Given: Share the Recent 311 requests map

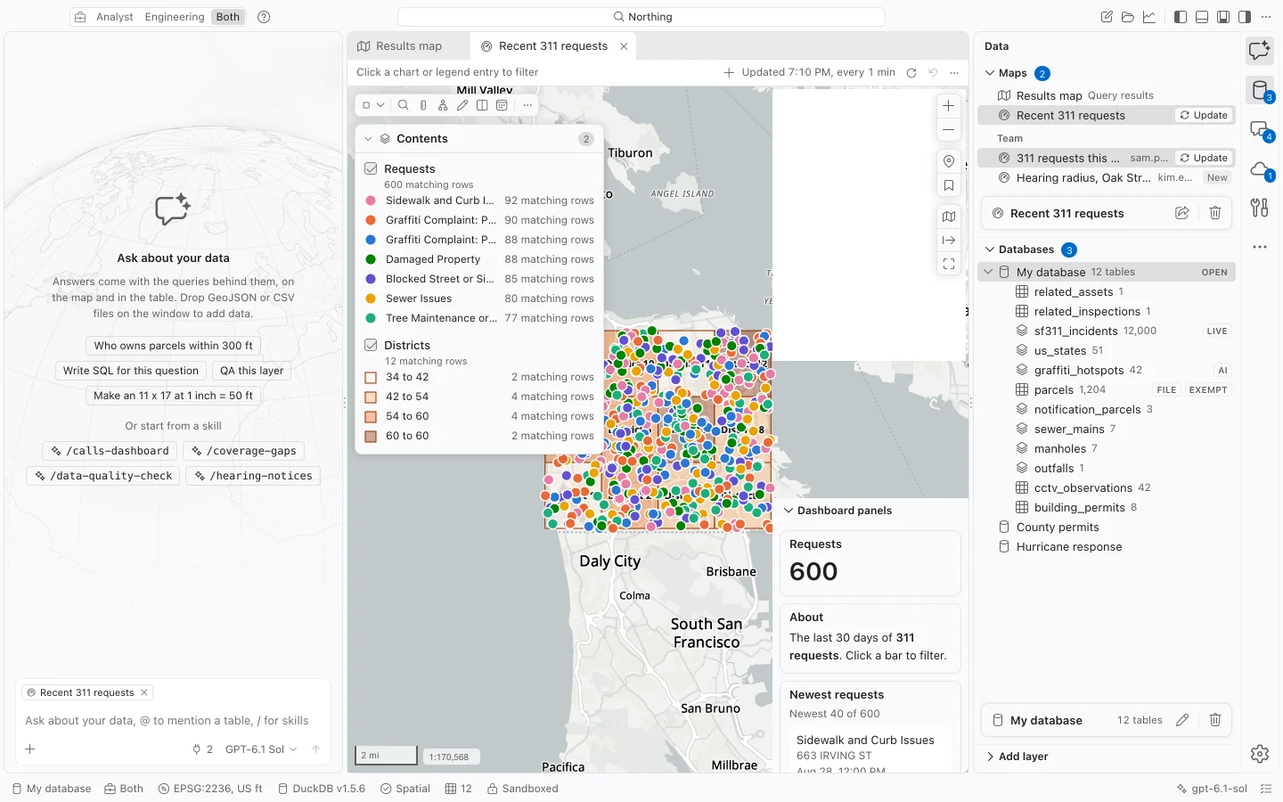Looking at the screenshot, I should [x=1181, y=213].
